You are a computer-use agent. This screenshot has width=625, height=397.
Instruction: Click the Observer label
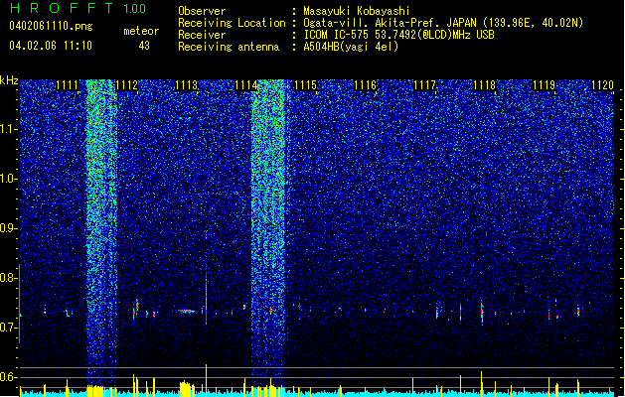(x=202, y=11)
